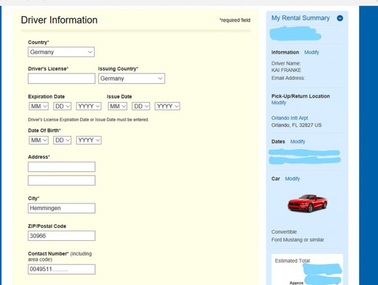Click Modify next to Dates
The width and height of the screenshot is (378, 285).
298,142
